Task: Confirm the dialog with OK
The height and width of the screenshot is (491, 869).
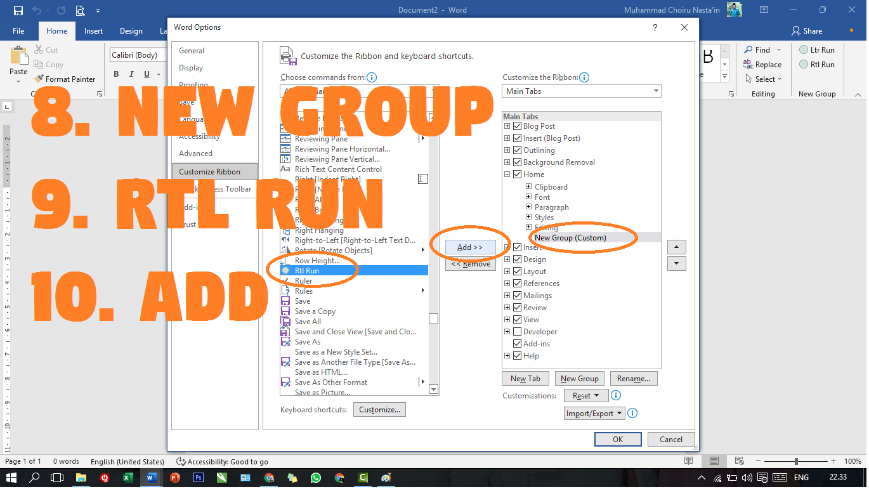Action: (x=618, y=439)
